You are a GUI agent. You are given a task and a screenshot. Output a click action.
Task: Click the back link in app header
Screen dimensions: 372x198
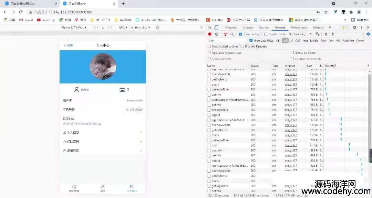pyautogui.click(x=68, y=45)
